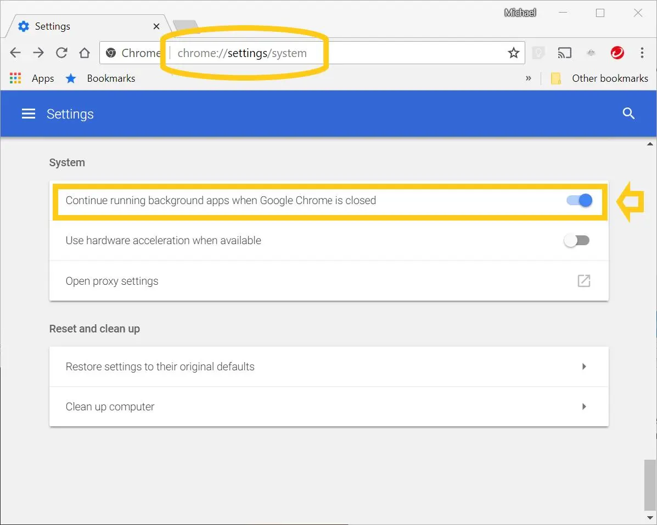Show hidden bookmarks with the chevron
This screenshot has width=657, height=525.
coord(529,78)
